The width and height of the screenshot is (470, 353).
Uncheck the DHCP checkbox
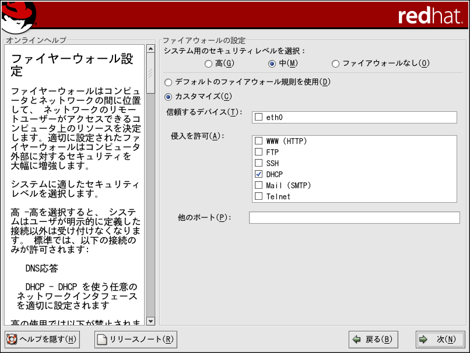click(258, 174)
